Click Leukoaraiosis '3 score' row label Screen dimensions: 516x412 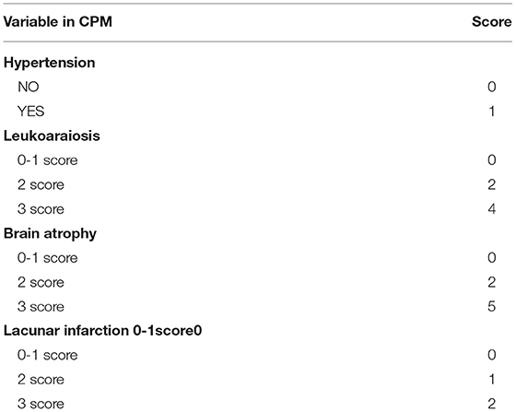tap(41, 209)
